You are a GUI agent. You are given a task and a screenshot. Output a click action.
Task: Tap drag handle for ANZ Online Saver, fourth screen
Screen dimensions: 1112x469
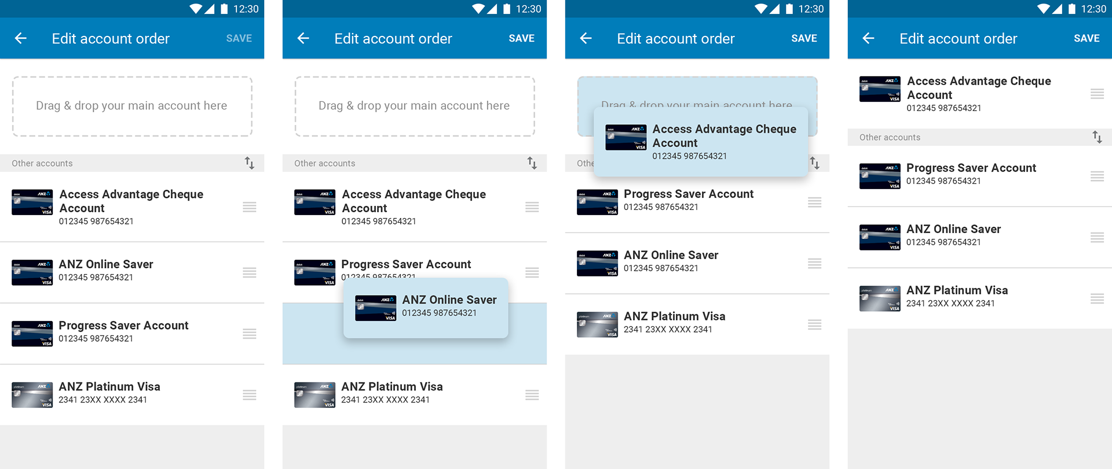pos(1098,238)
